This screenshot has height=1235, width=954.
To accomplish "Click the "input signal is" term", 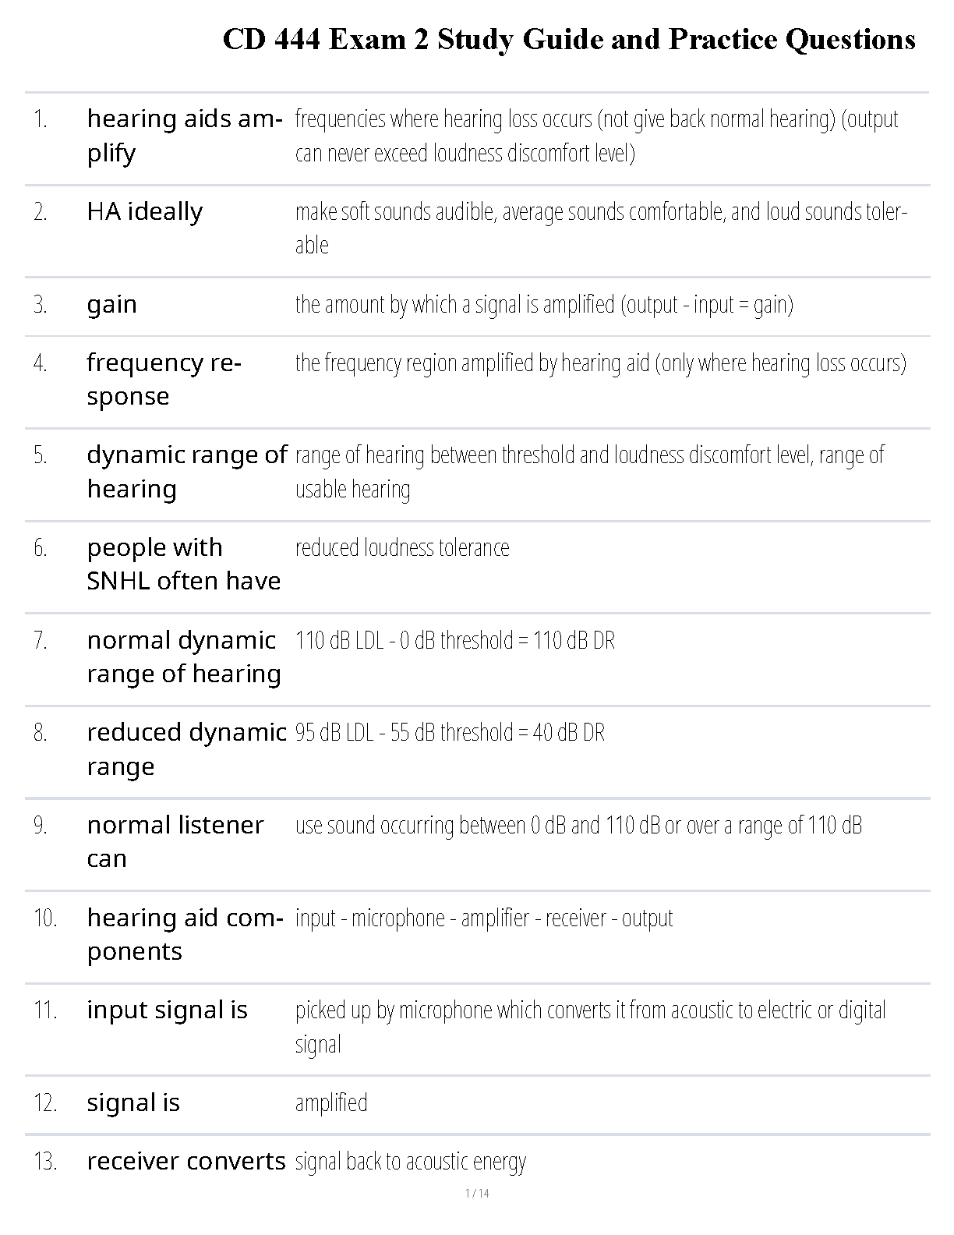I will 168,1010.
